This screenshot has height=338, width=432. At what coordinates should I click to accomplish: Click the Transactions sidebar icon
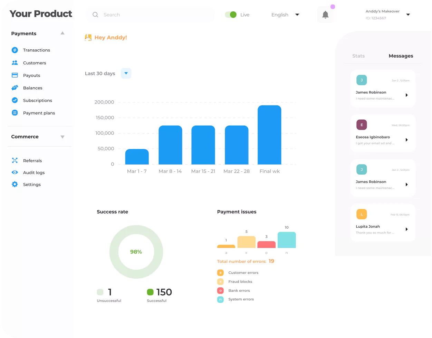tap(15, 50)
